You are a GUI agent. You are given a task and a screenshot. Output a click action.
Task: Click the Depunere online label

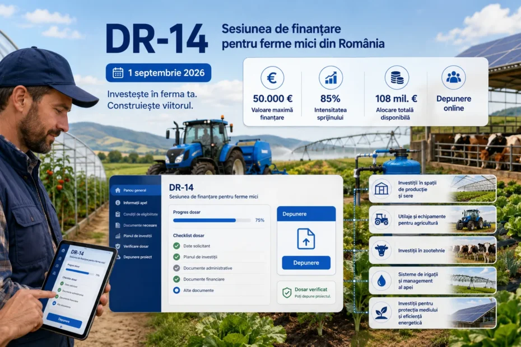tap(454, 104)
